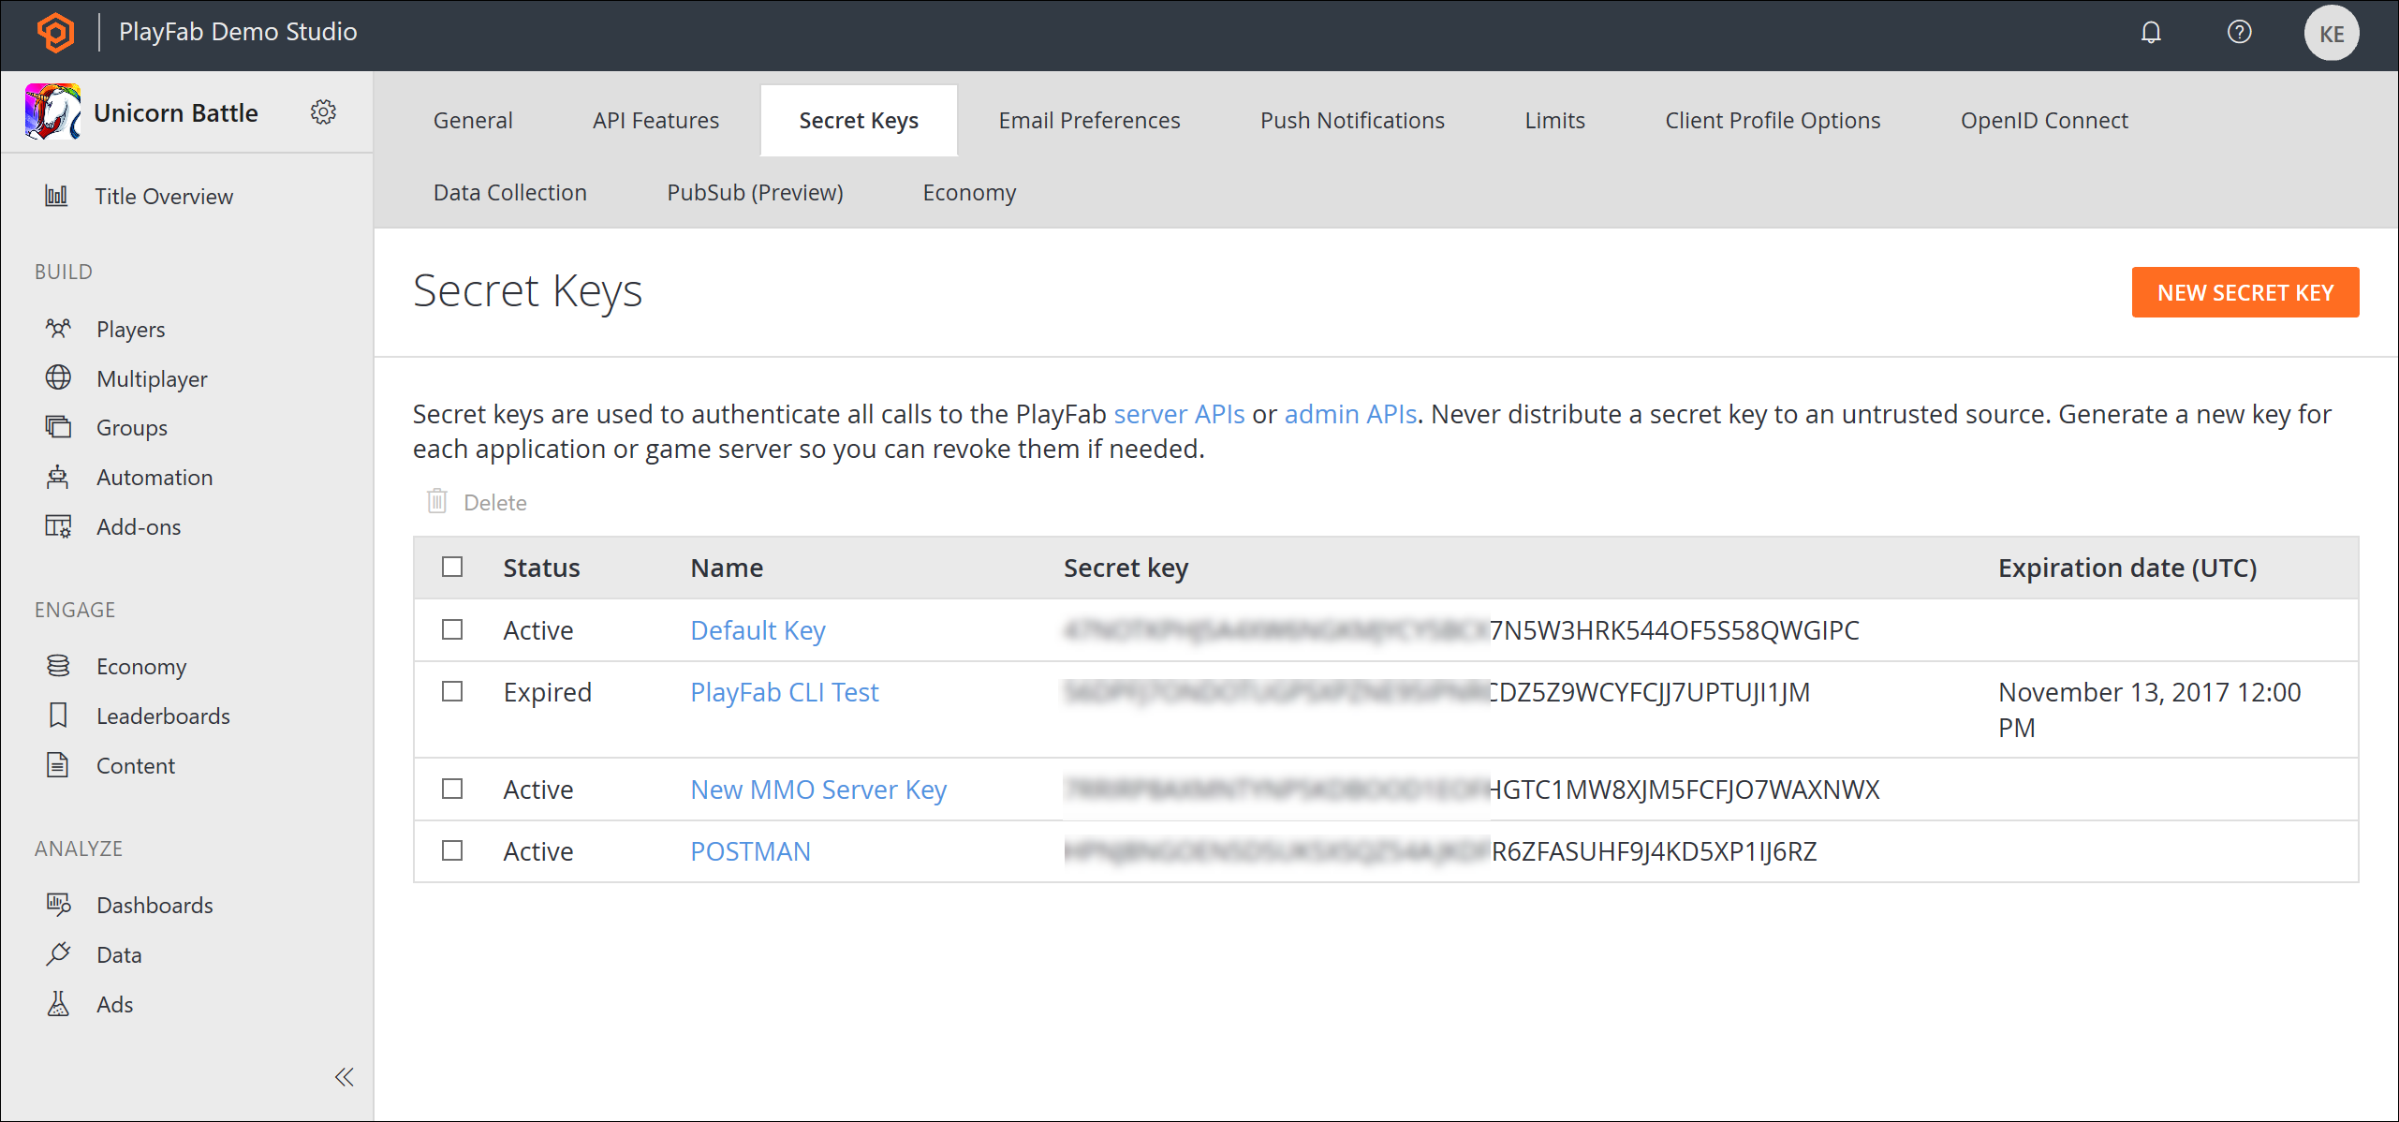Click the Delete label button
2399x1122 pixels.
tap(495, 503)
